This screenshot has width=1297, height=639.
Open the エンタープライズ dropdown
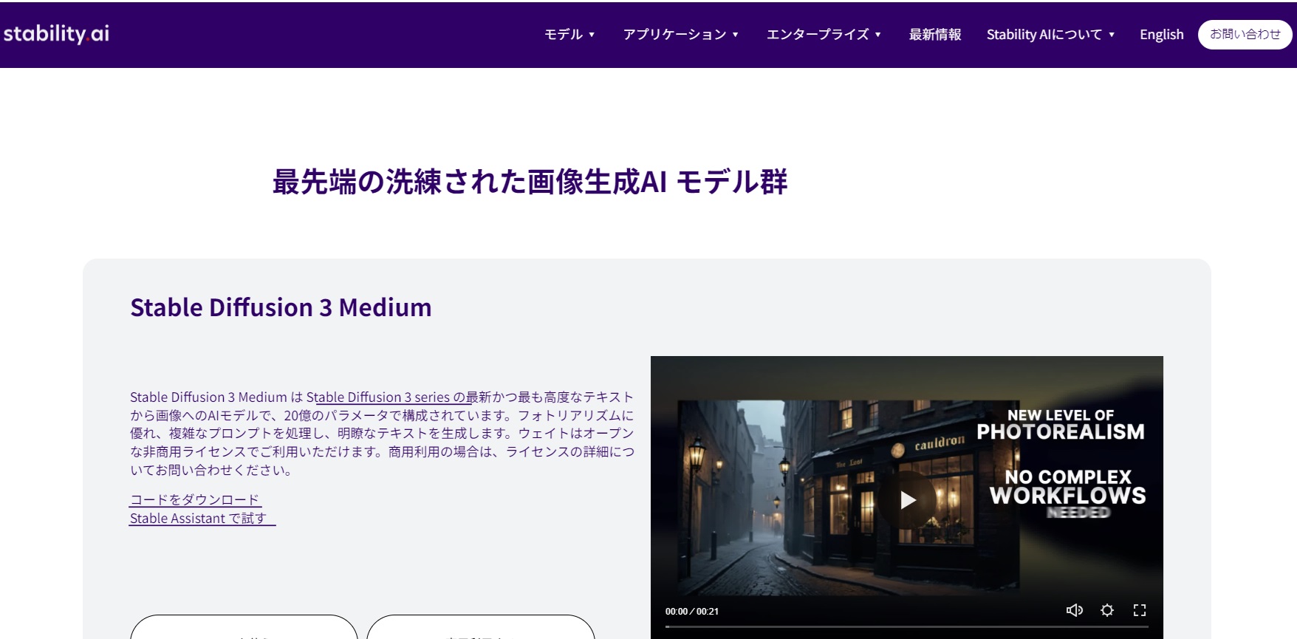click(824, 35)
